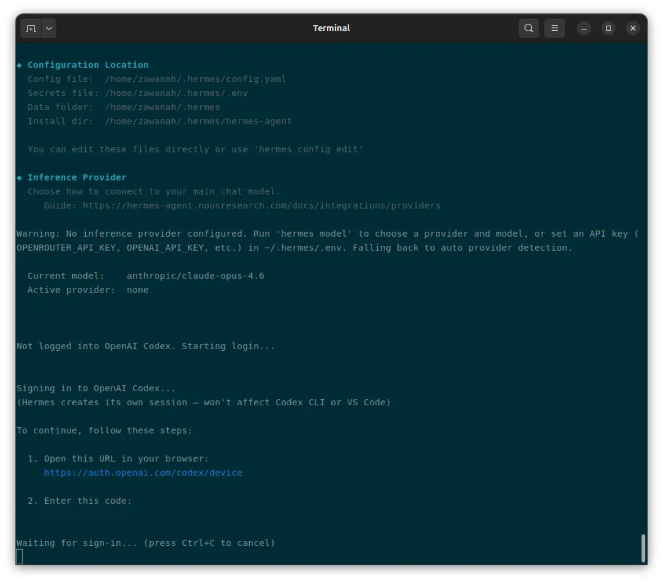The width and height of the screenshot is (663, 582).
Task: Open the terminal search tool
Action: coord(529,28)
